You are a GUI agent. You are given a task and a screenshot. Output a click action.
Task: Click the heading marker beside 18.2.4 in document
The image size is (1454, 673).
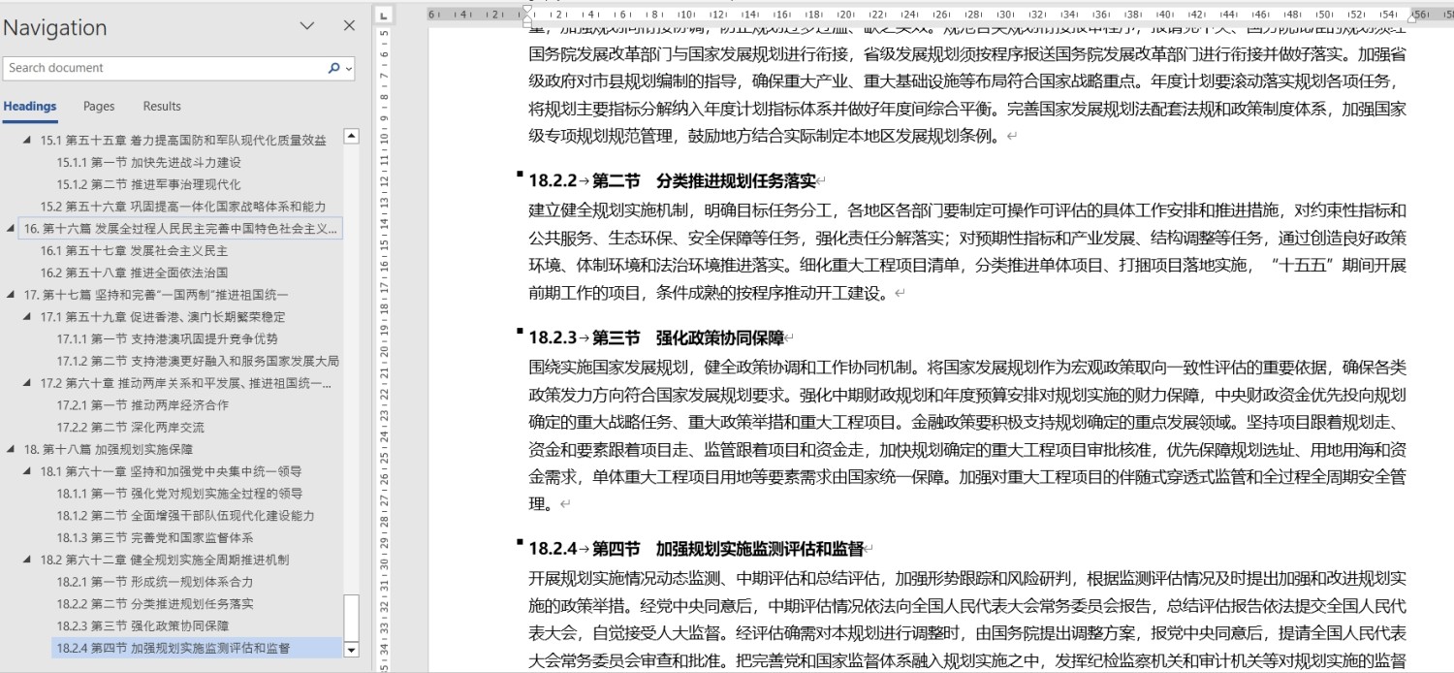click(x=521, y=542)
